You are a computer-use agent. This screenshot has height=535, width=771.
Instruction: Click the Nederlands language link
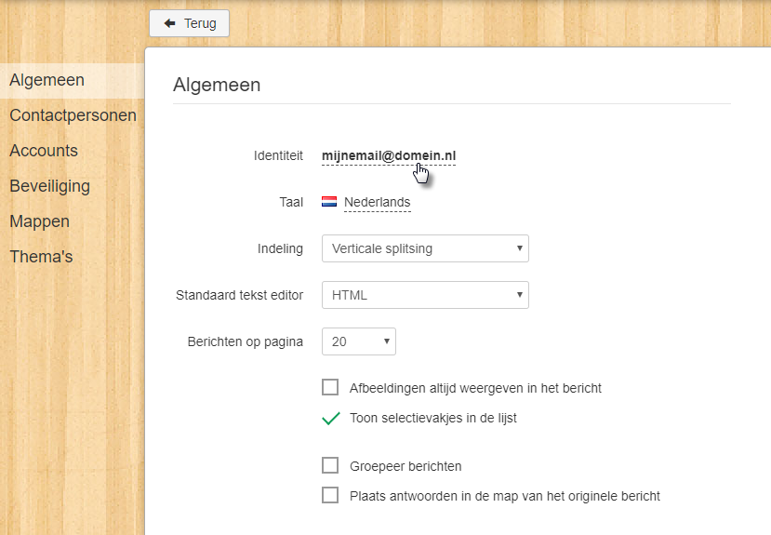pyautogui.click(x=378, y=202)
